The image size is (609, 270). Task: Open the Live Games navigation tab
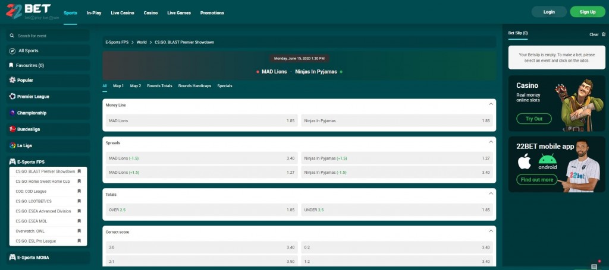coord(179,13)
